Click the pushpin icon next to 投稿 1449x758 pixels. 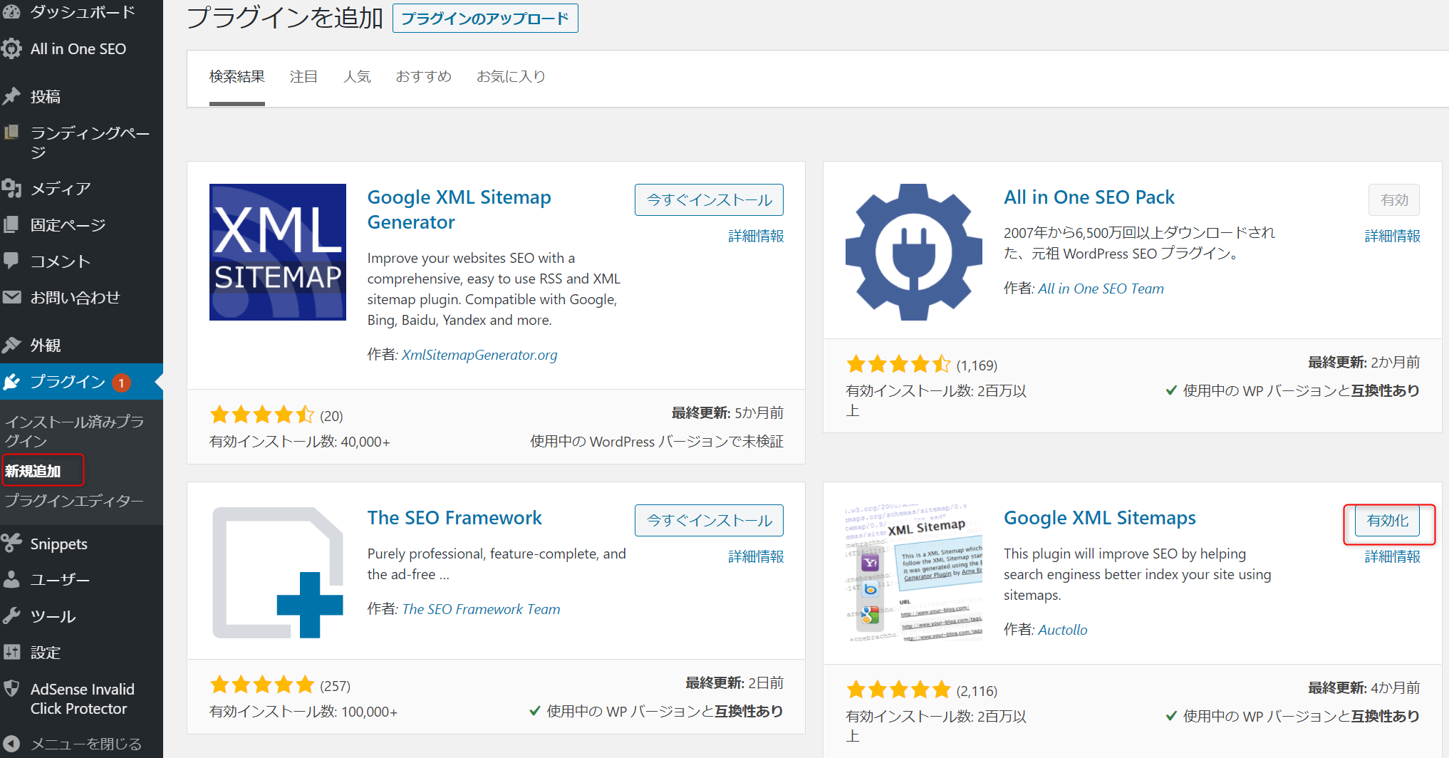tap(11, 96)
